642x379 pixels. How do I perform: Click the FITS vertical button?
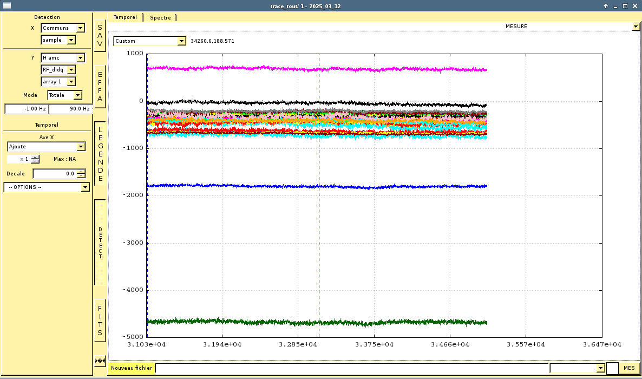100,320
